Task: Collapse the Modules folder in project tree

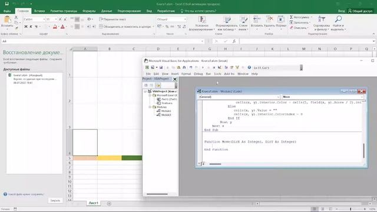Action: tap(150, 107)
